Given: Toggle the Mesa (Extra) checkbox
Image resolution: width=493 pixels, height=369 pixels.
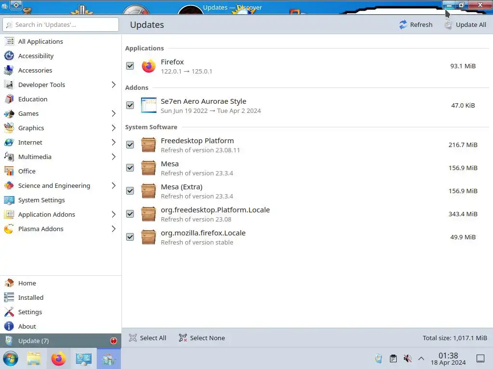Looking at the screenshot, I should (130, 191).
